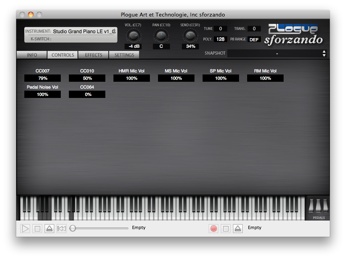Click the POLY. value 128
Image resolution: width=346 pixels, height=259 pixels.
(x=220, y=39)
